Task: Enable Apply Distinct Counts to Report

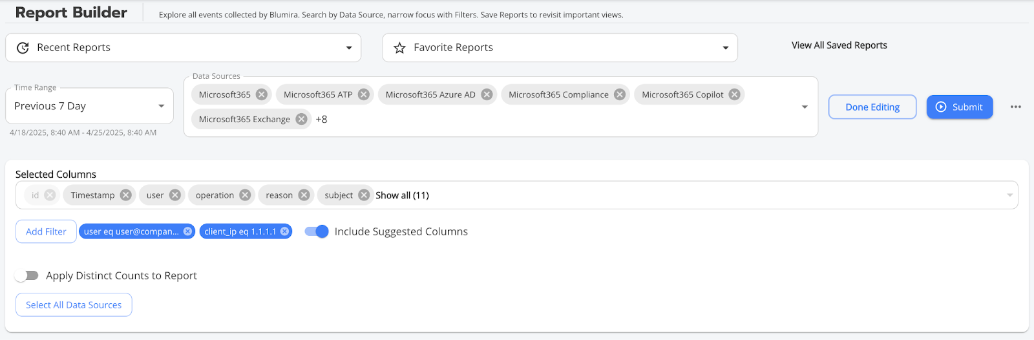Action: click(x=26, y=275)
